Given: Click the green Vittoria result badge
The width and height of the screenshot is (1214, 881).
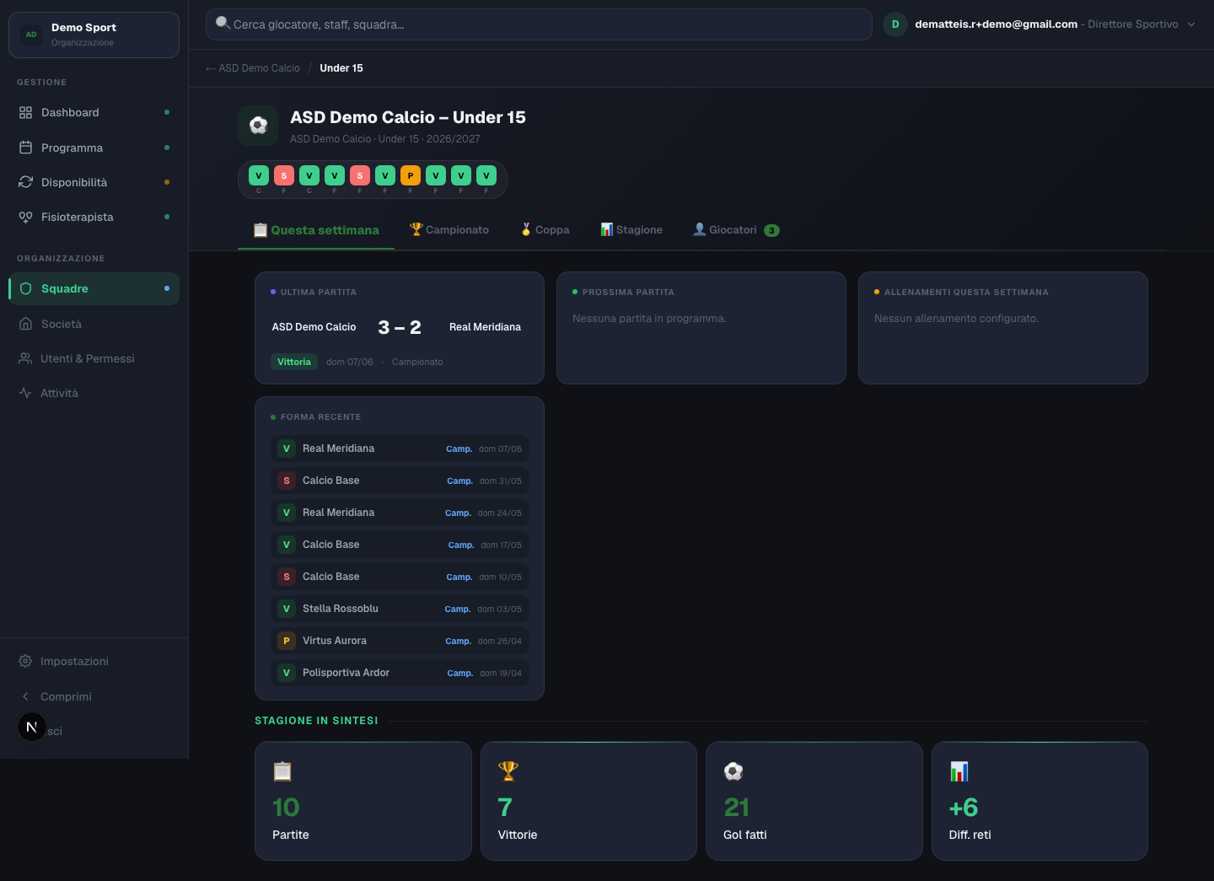Looking at the screenshot, I should point(294,362).
